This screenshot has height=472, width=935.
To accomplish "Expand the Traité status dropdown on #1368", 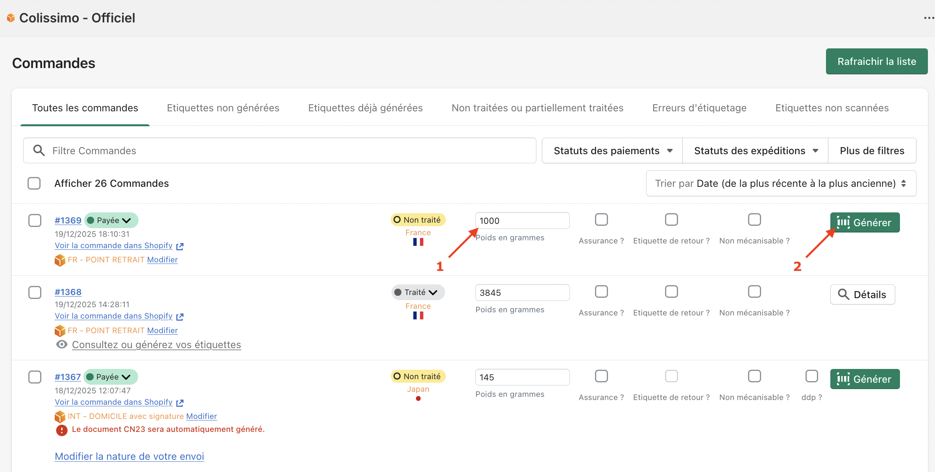I will click(418, 292).
